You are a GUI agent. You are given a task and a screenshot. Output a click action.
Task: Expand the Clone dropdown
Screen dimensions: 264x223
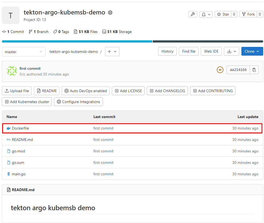coord(252,51)
